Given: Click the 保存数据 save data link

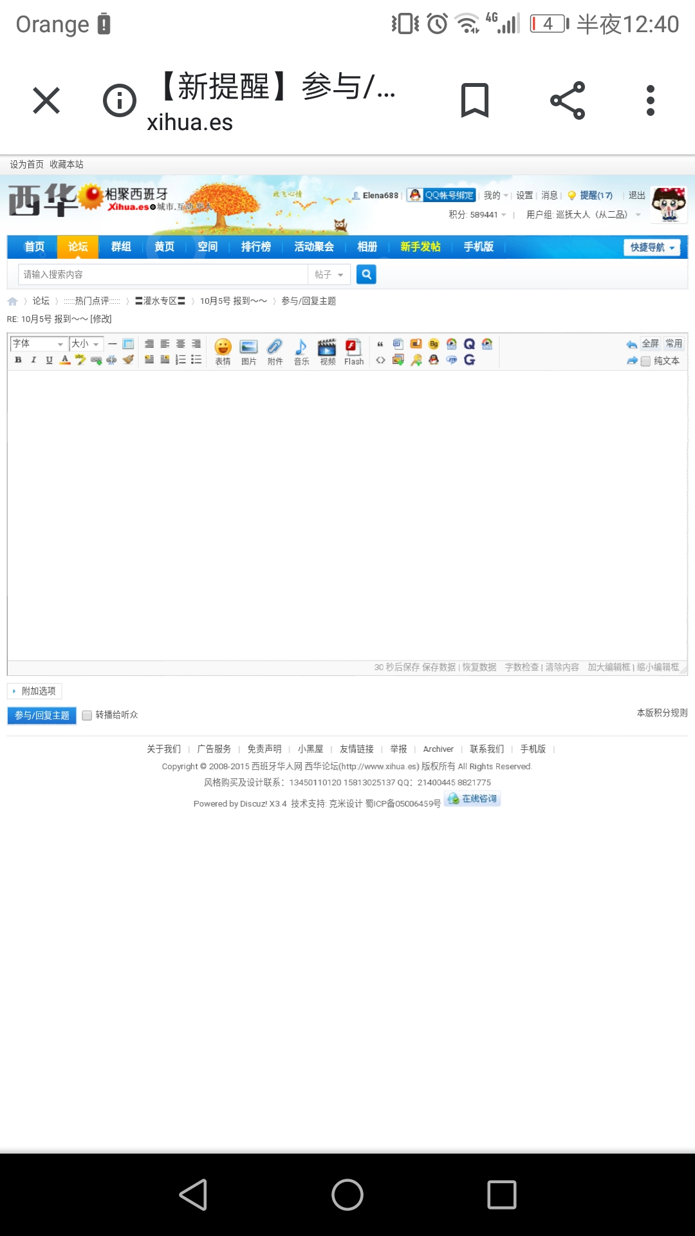Looking at the screenshot, I should click(x=439, y=667).
